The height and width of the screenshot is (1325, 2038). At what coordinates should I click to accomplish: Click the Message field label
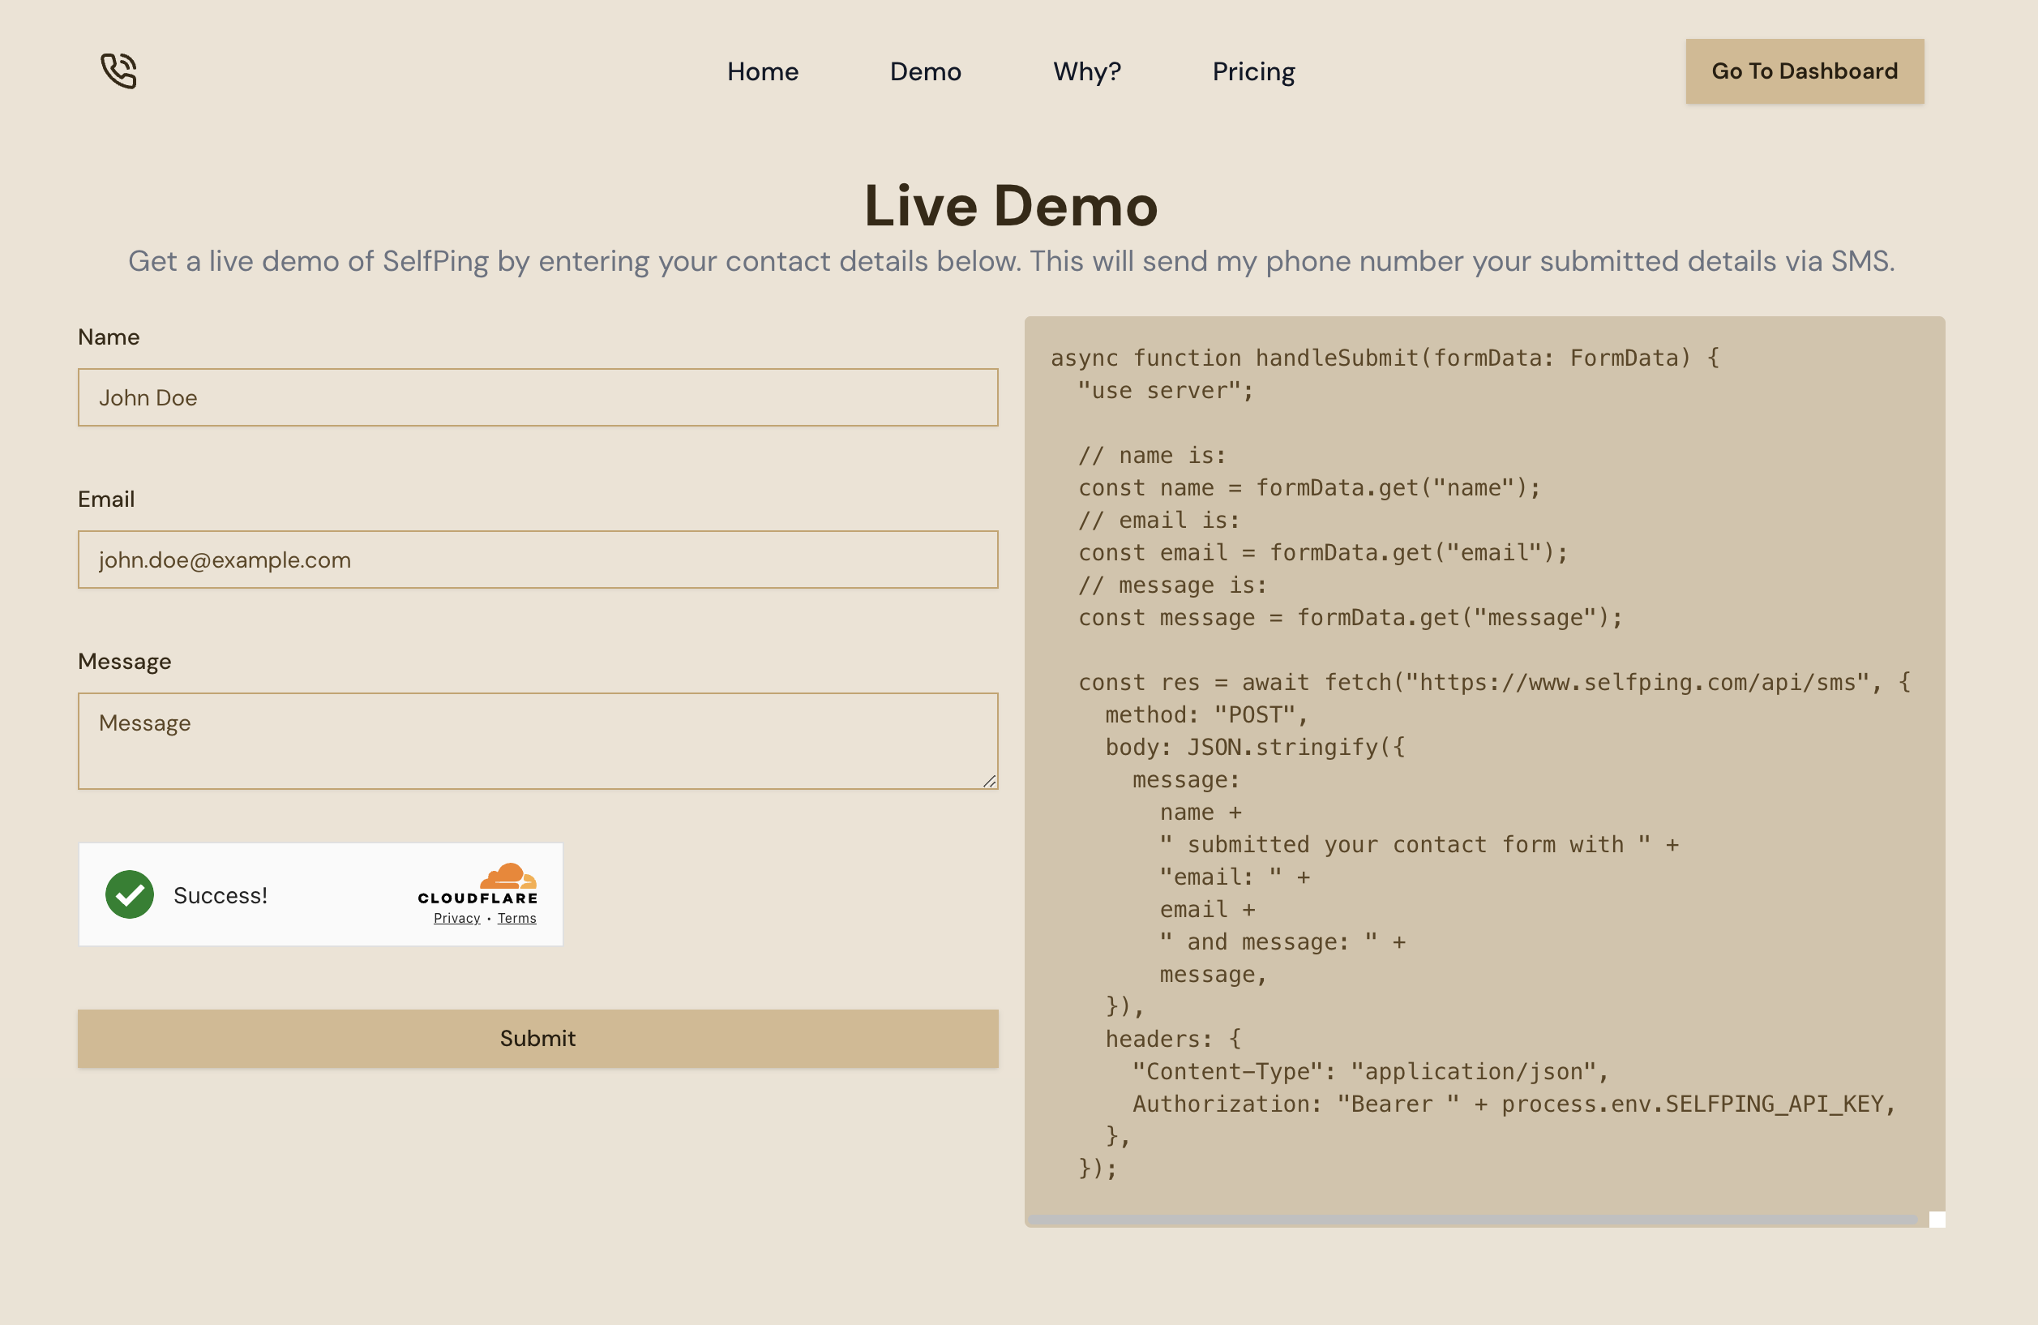click(124, 661)
